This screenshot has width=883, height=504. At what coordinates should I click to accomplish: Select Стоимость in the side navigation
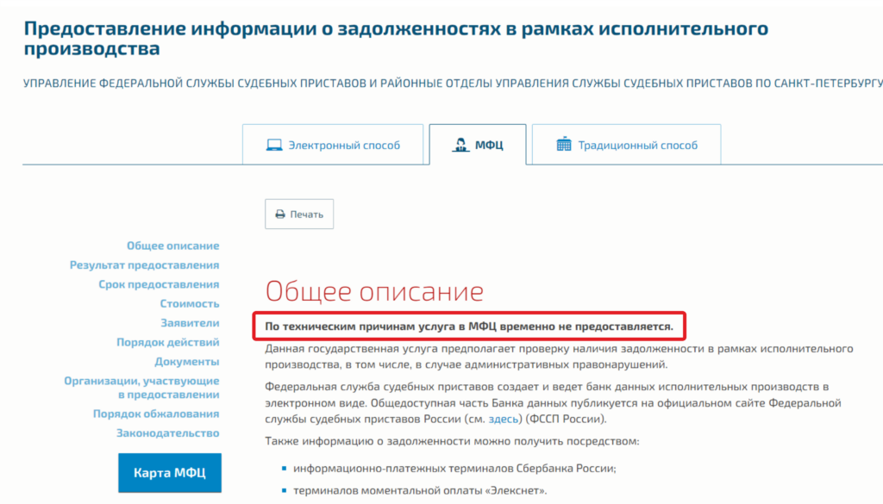point(189,303)
